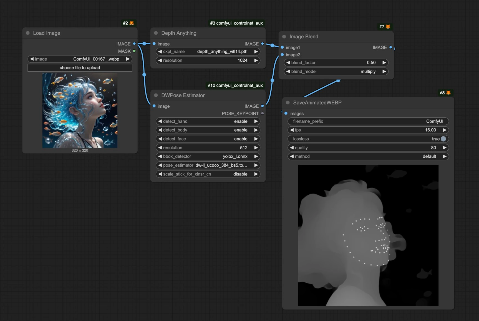The image size is (479, 321).
Task: Click the fox badge next to #2
Action: click(x=131, y=23)
